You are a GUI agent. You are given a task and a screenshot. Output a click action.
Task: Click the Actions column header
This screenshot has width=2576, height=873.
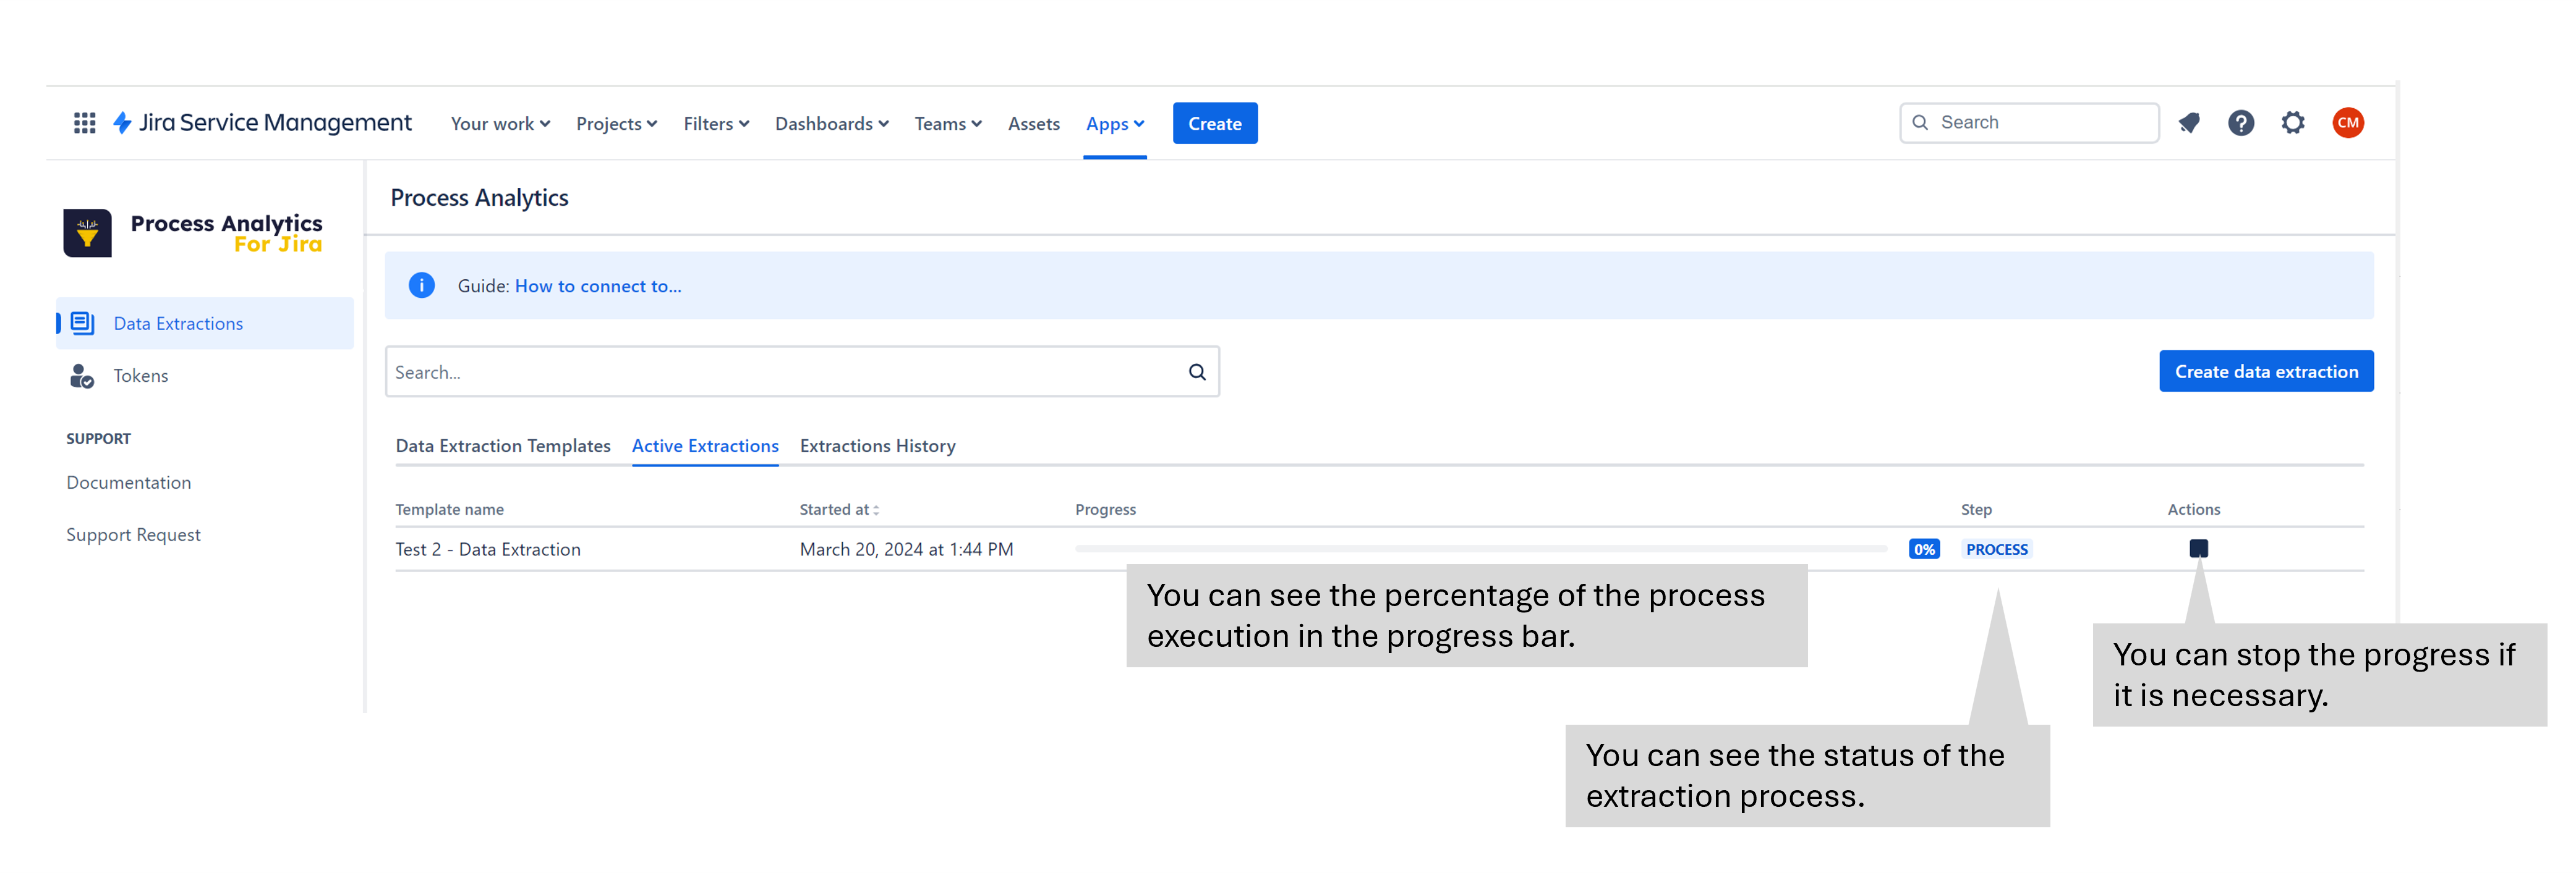point(2193,510)
